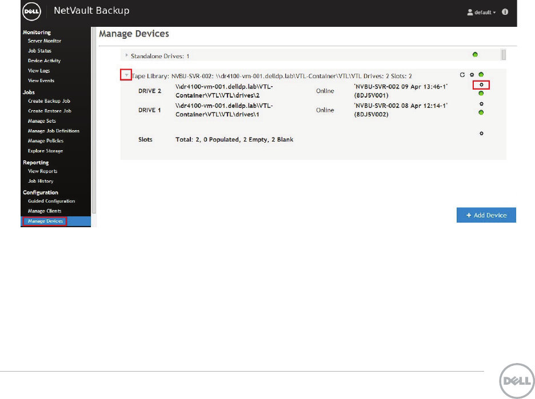Open the DRIVE 2 gear settings
The width and height of the screenshot is (535, 399).
481,85
